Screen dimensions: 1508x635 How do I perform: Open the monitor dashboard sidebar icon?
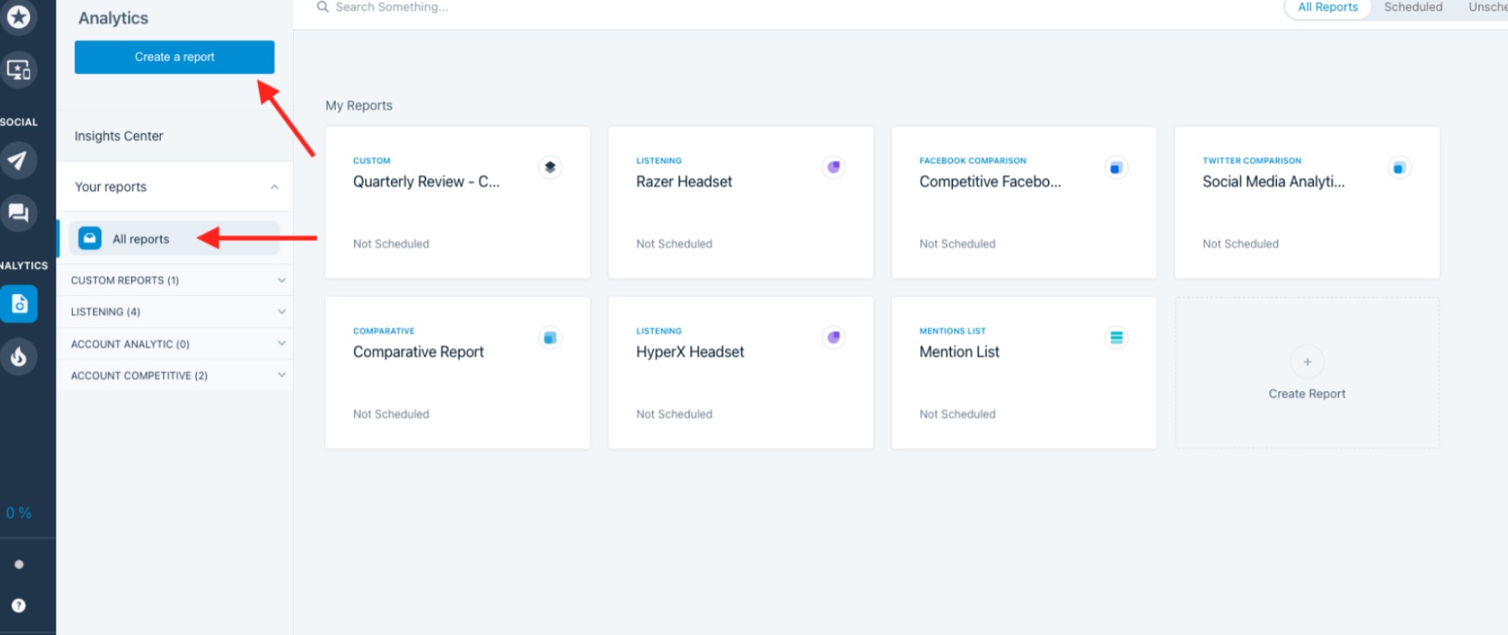tap(19, 70)
